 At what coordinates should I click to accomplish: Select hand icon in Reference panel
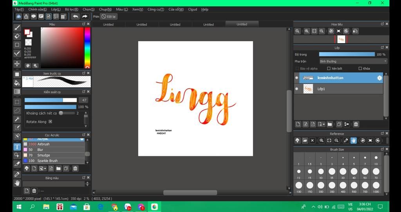click(354, 140)
